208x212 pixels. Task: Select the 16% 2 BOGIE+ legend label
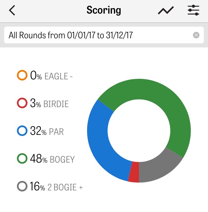[56, 187]
